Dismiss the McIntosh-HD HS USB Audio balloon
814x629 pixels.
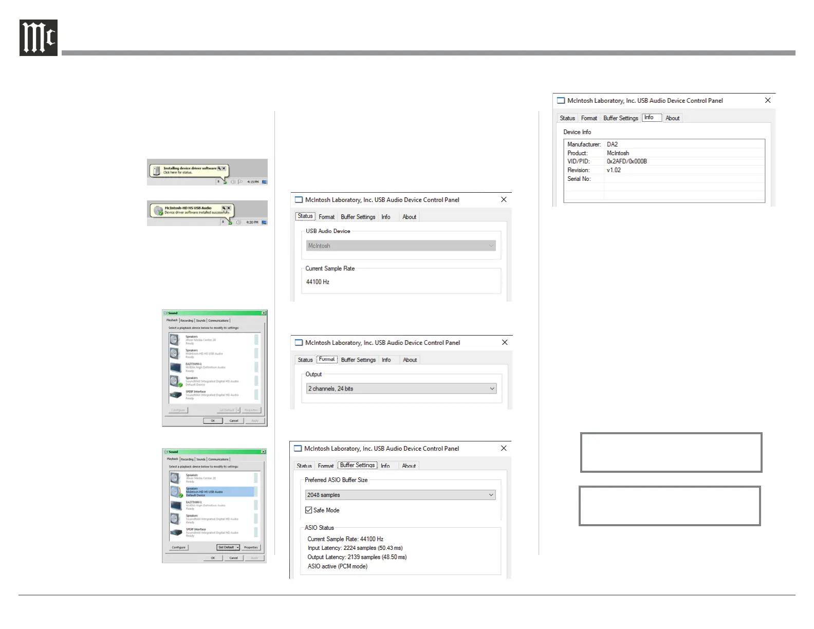229,208
